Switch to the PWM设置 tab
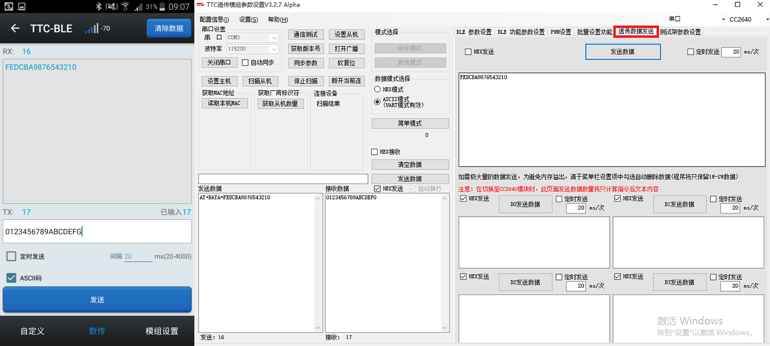This screenshot has height=346, width=770. click(561, 32)
